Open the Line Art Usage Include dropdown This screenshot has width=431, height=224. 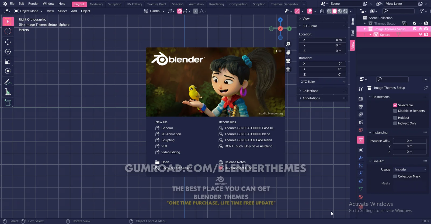point(410,169)
